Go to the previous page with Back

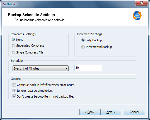point(90,112)
